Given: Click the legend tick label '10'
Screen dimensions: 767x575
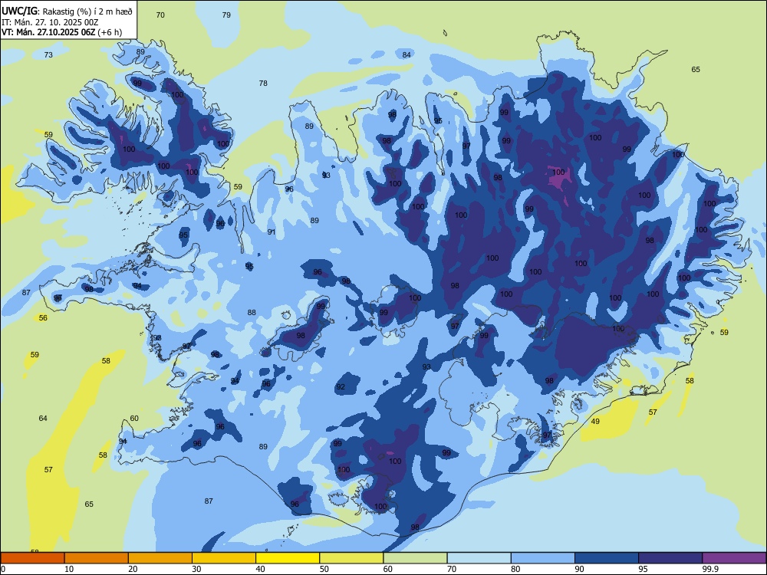Looking at the screenshot, I should tap(69, 569).
